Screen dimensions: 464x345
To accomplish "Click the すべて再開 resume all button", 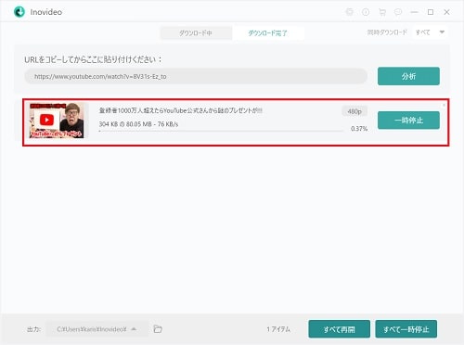I will 339,329.
